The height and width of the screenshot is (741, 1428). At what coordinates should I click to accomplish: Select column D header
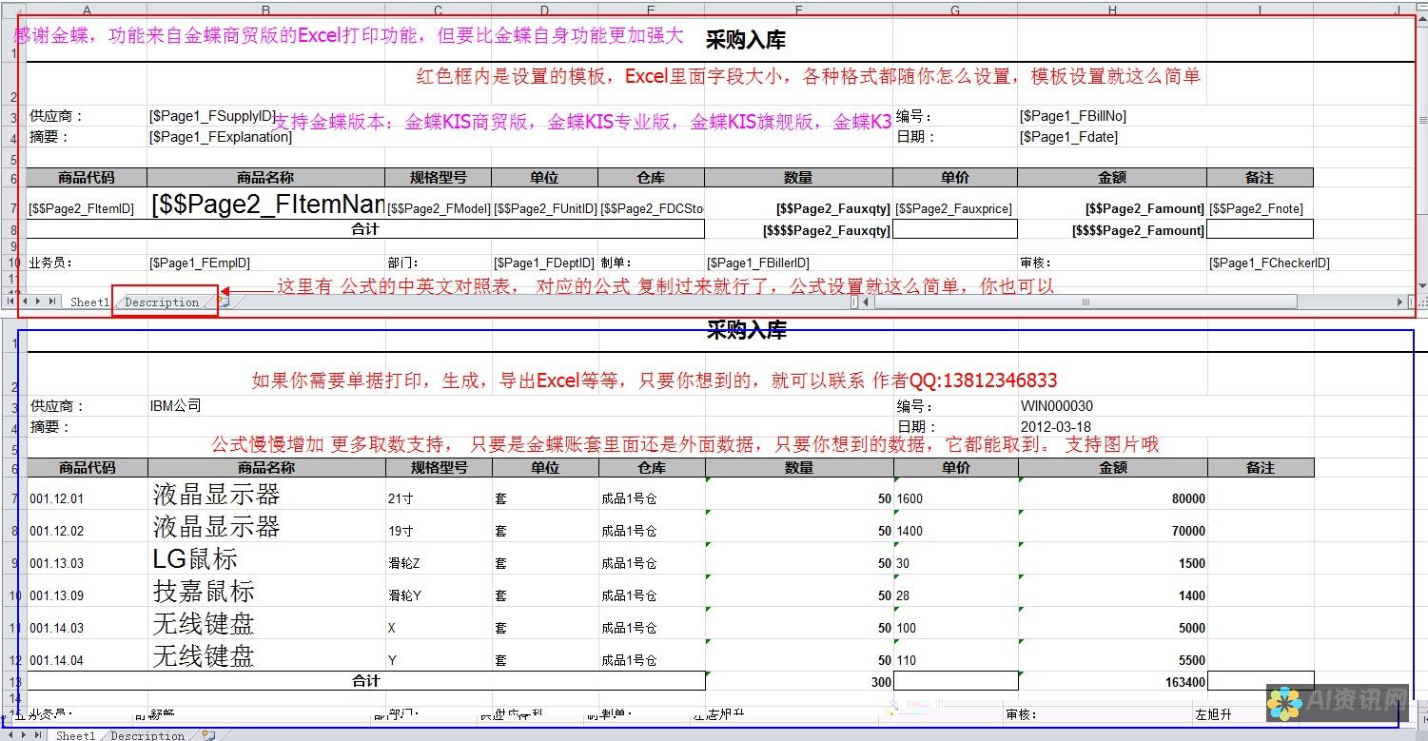point(544,10)
